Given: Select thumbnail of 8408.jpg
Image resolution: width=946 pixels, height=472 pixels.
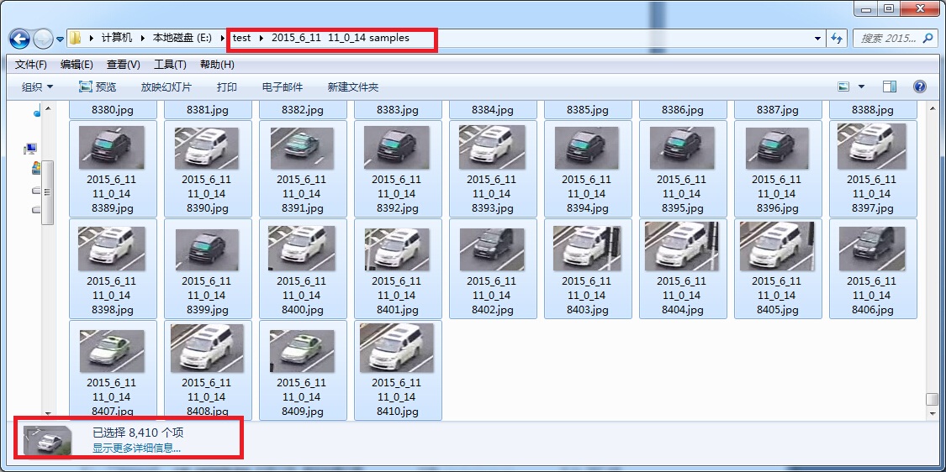Looking at the screenshot, I should tap(207, 349).
